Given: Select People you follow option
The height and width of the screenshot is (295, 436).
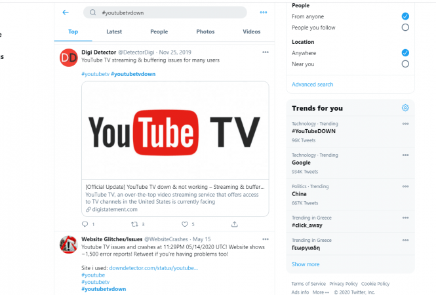Looking at the screenshot, I should coord(405,28).
